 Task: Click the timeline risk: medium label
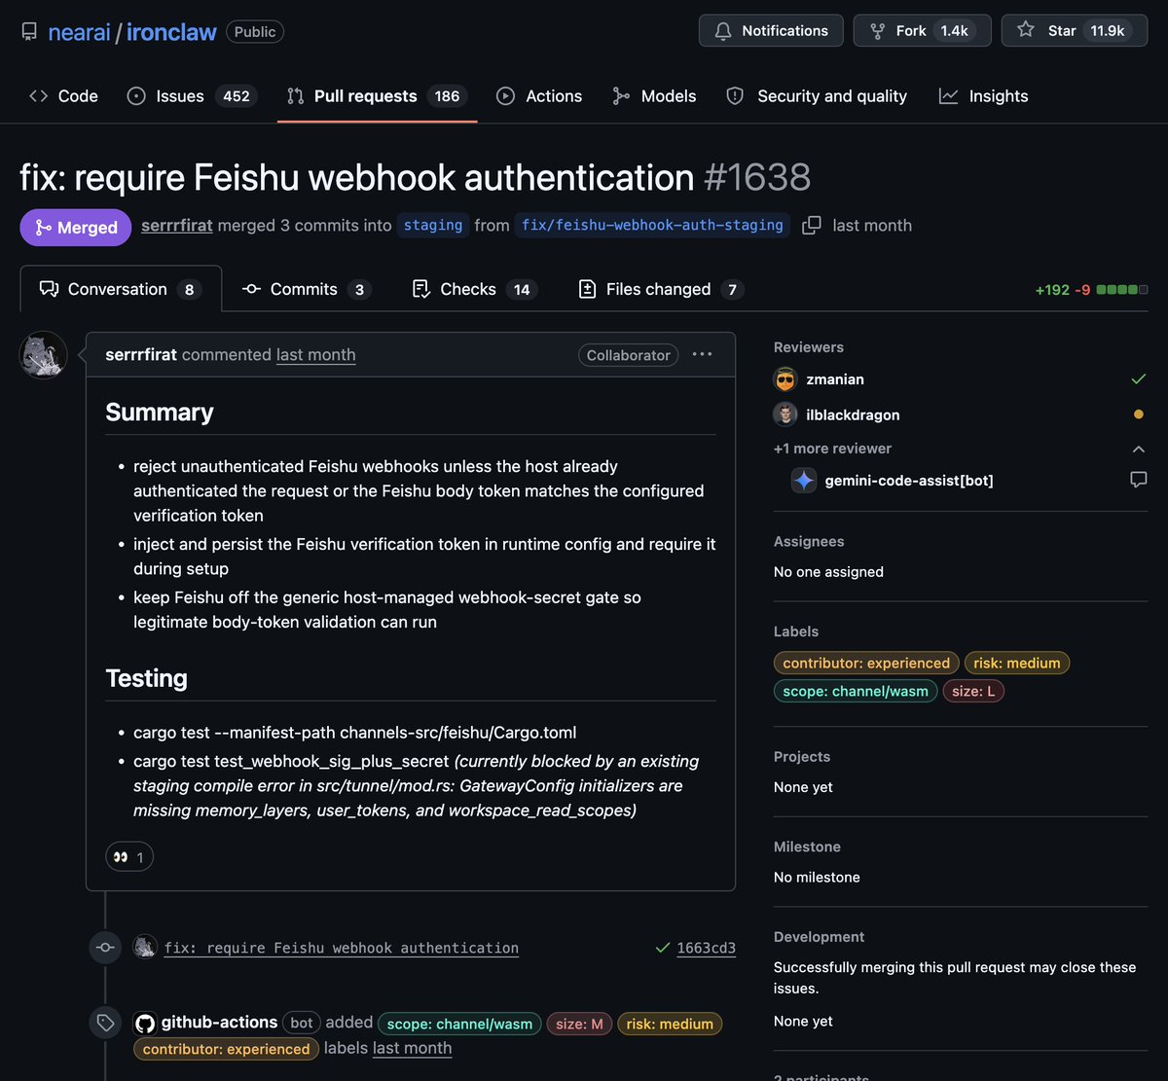[x=670, y=1024]
